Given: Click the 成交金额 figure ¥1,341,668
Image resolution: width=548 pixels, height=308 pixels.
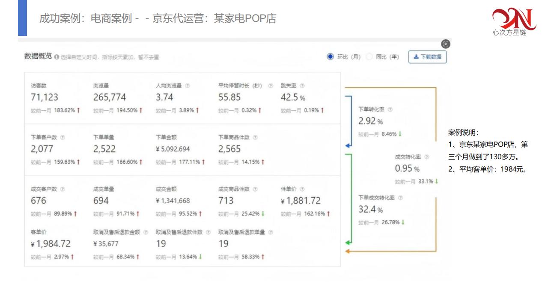Looking at the screenshot, I should (x=173, y=201).
